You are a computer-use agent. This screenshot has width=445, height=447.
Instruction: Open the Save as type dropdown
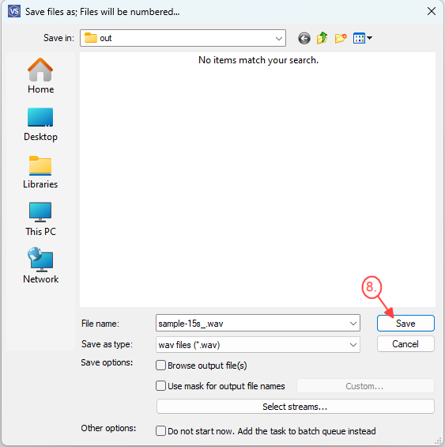(258, 345)
